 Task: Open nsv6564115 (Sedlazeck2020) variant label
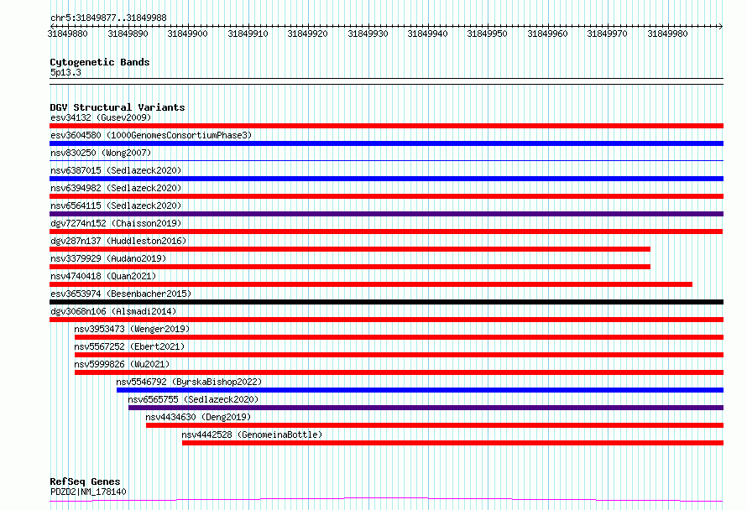click(116, 206)
